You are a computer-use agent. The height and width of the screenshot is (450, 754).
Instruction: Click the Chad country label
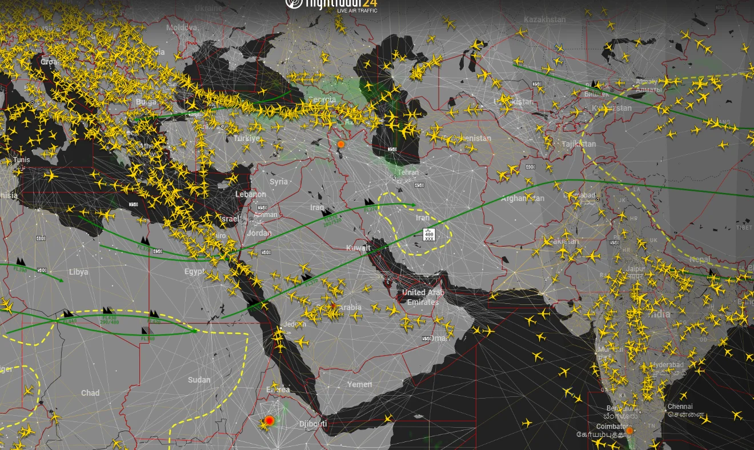pyautogui.click(x=90, y=393)
